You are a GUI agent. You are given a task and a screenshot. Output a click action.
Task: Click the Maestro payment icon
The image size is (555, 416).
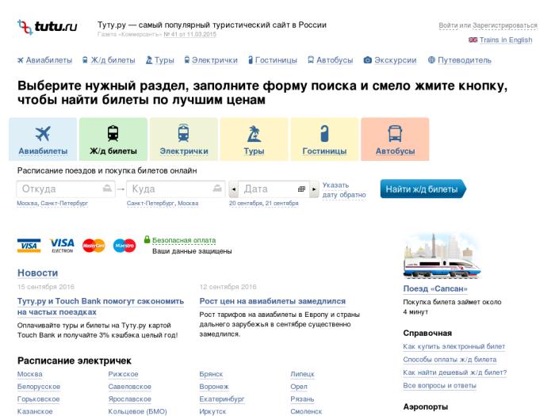(124, 246)
